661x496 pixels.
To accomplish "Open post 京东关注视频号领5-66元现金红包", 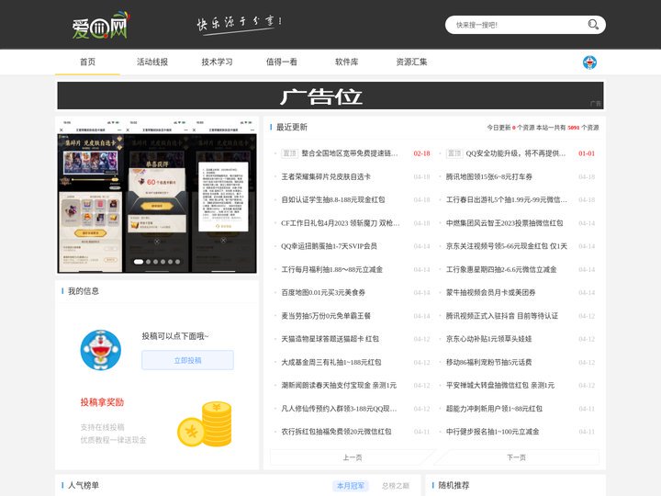I will click(506, 246).
